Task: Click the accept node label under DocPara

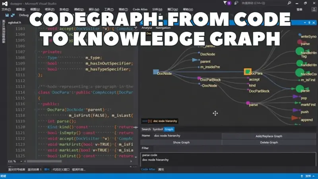Action: (254, 79)
